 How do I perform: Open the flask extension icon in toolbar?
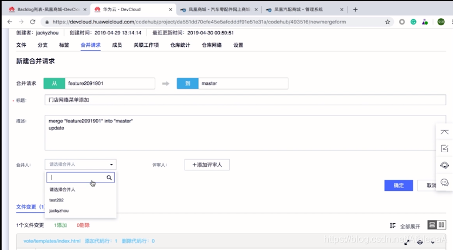coord(425,22)
